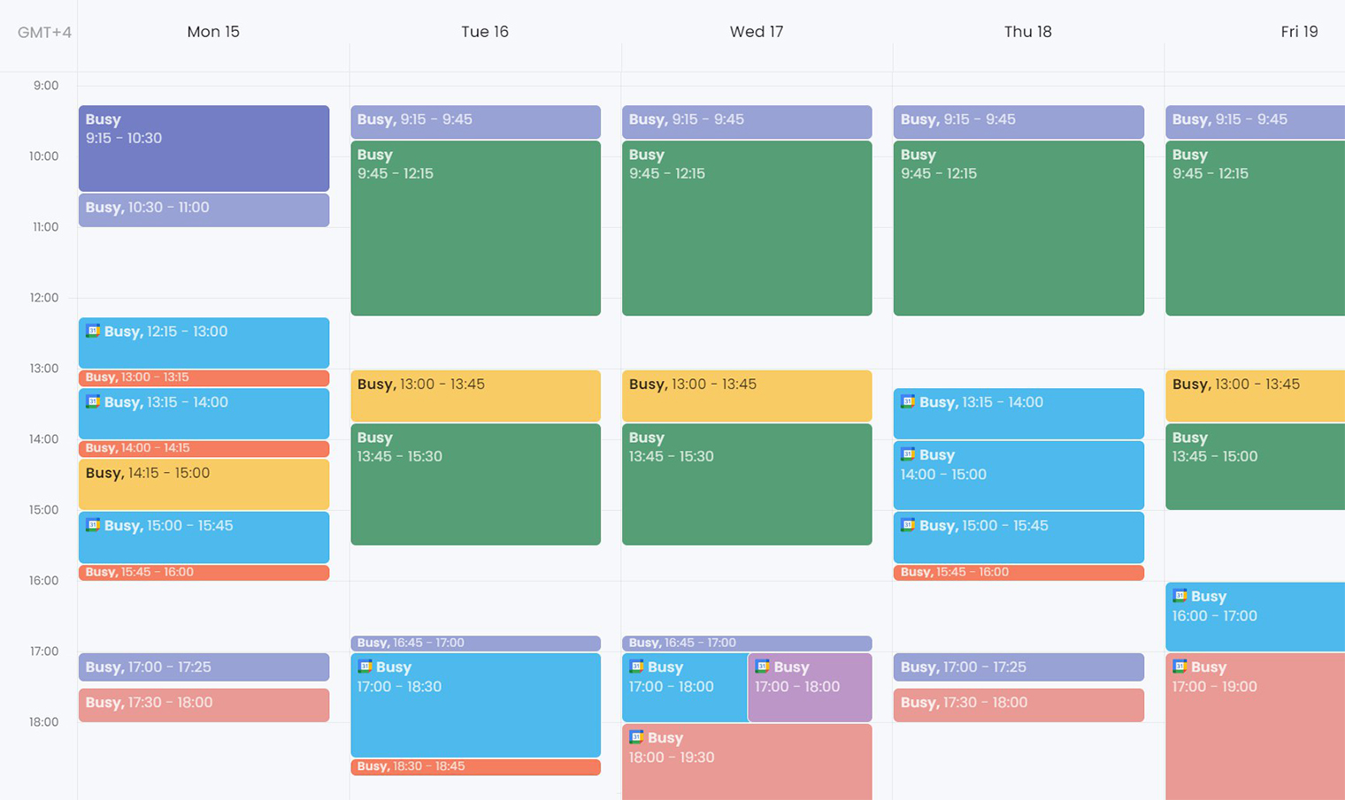1345x800 pixels.
Task: Open Monday 14:15 - 15:00 yellow event
Action: [204, 484]
